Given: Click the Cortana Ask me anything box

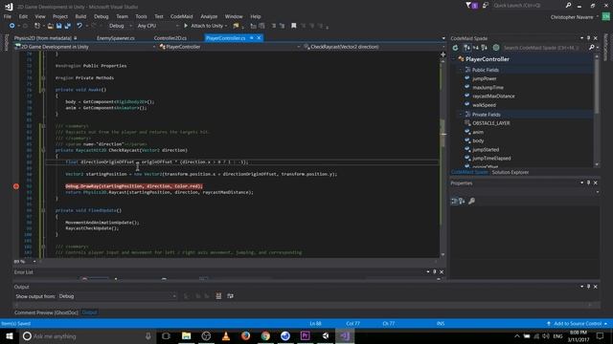Looking at the screenshot, I should point(87,335).
